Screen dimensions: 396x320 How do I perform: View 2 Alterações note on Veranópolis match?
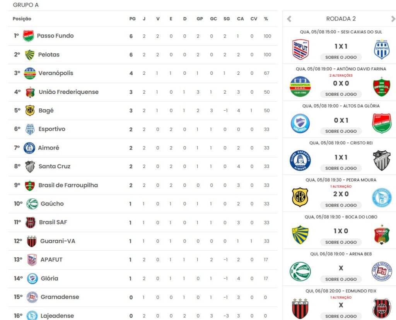(341, 75)
